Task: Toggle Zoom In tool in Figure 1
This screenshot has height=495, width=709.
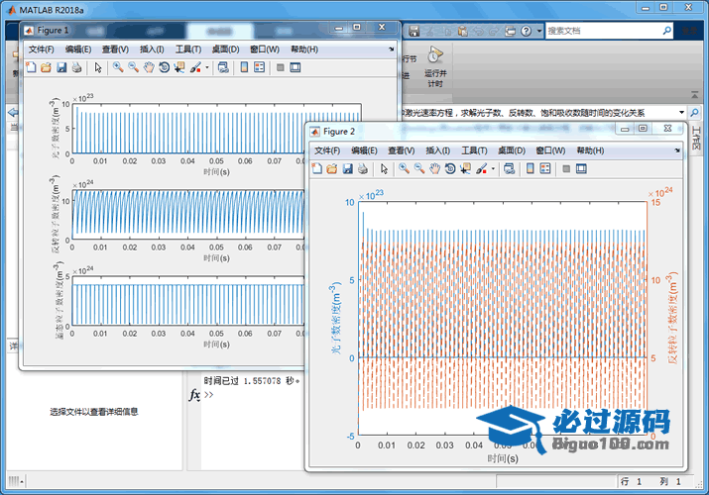Action: tap(118, 67)
